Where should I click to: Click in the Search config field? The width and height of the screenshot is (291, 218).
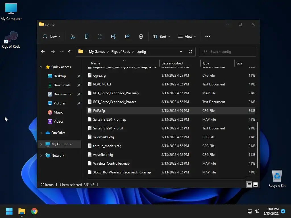click(x=228, y=52)
